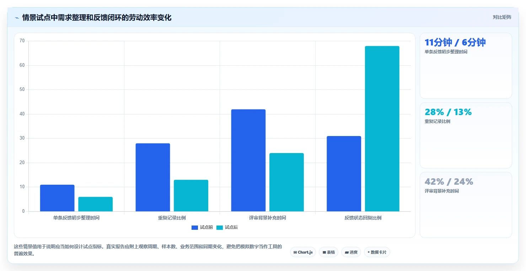Viewport: 526px width, 271px height.
Task: Click the panel title 情景试点中需求整理和反馈闭环的劳动效率变化
Action: coord(97,17)
